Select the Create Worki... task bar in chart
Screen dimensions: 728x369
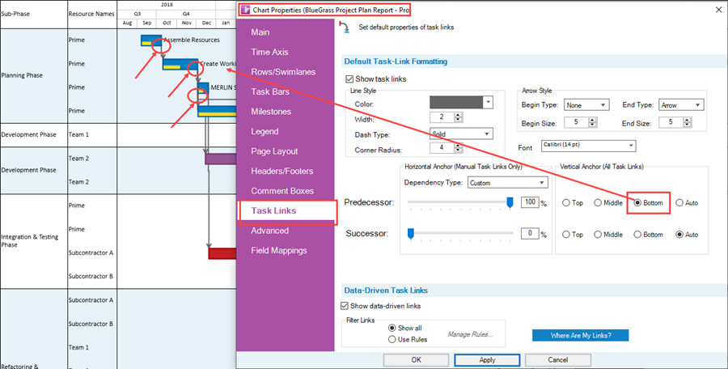180,64
